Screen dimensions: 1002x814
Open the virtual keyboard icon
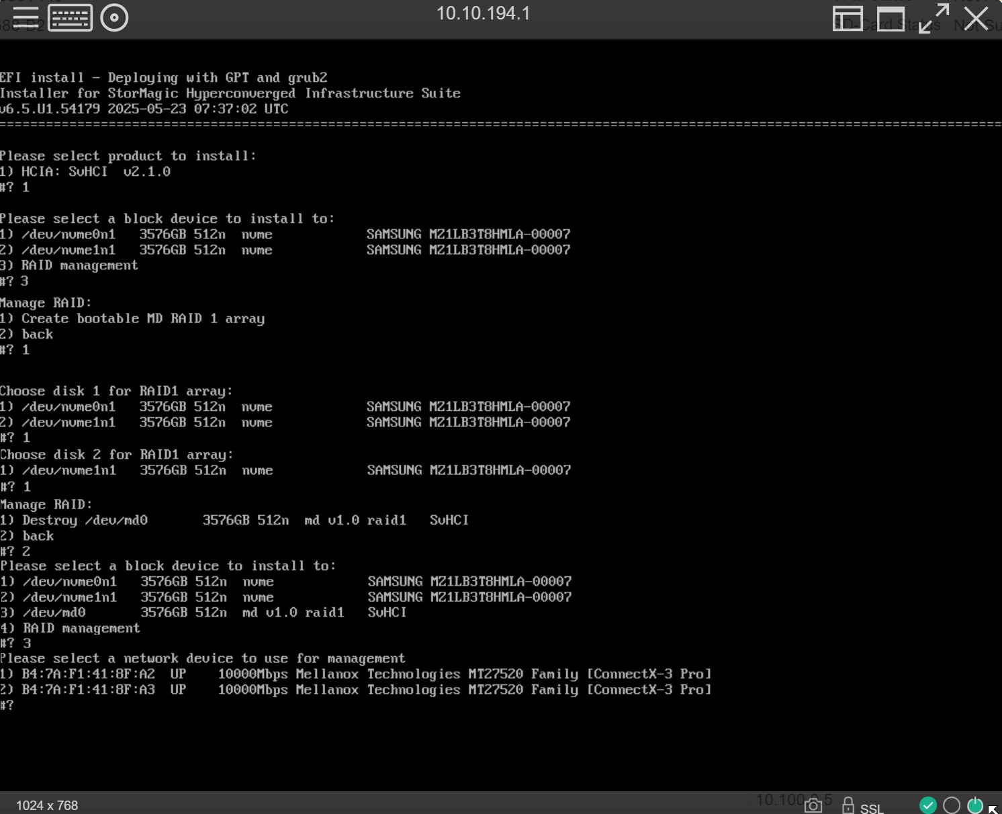tap(70, 17)
